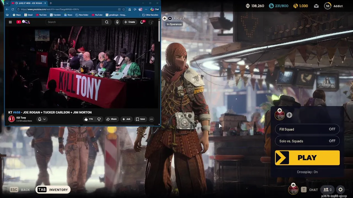Viewport: 353px width, 198px height.
Task: Open the Maps bookmark
Action: click(16, 15)
